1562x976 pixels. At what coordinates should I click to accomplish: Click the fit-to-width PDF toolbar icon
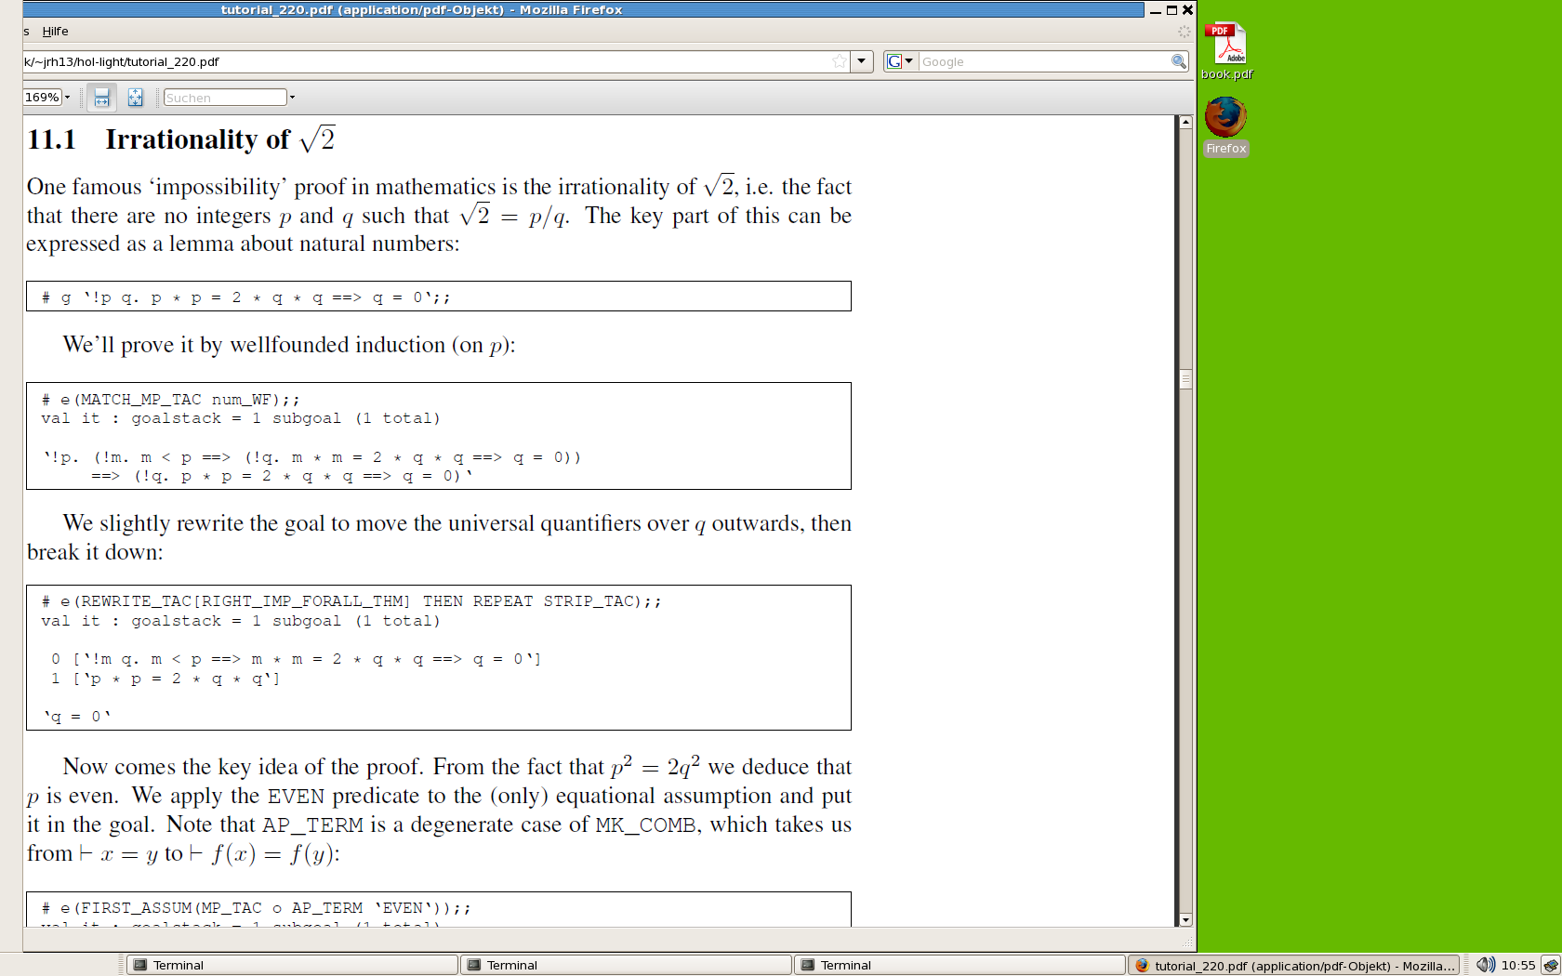tap(102, 98)
